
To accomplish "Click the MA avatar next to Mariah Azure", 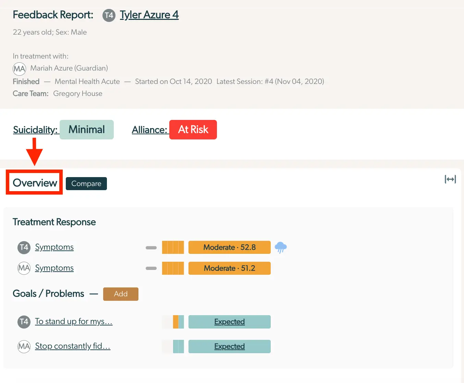I will tap(19, 69).
